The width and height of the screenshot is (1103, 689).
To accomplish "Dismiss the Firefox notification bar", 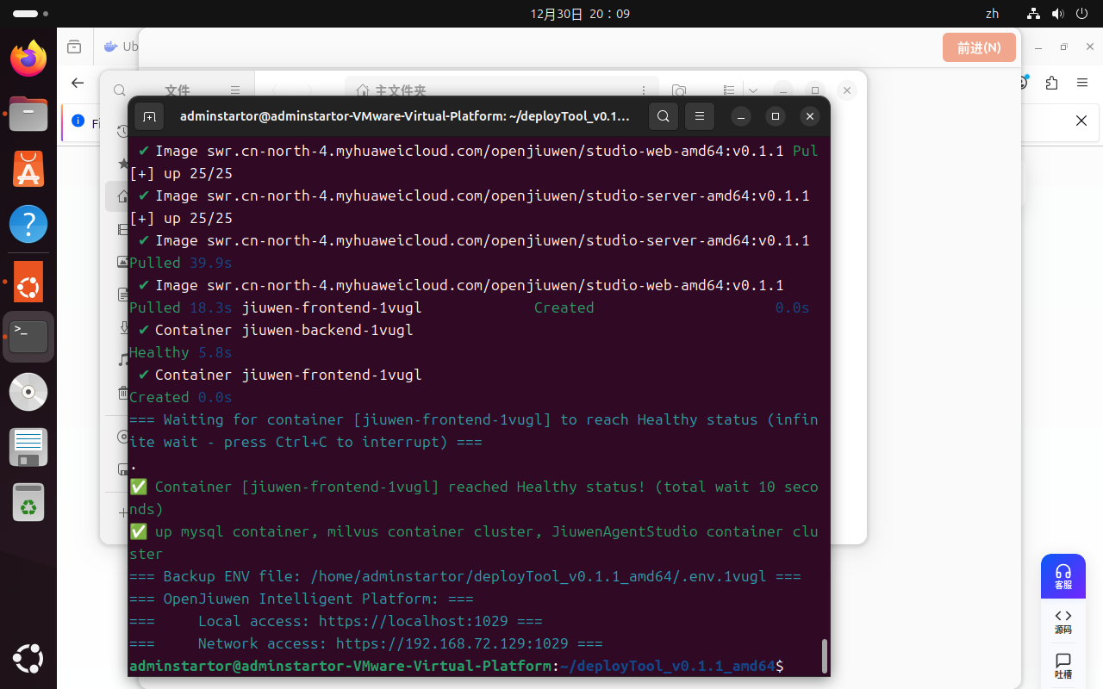I will (x=1081, y=121).
